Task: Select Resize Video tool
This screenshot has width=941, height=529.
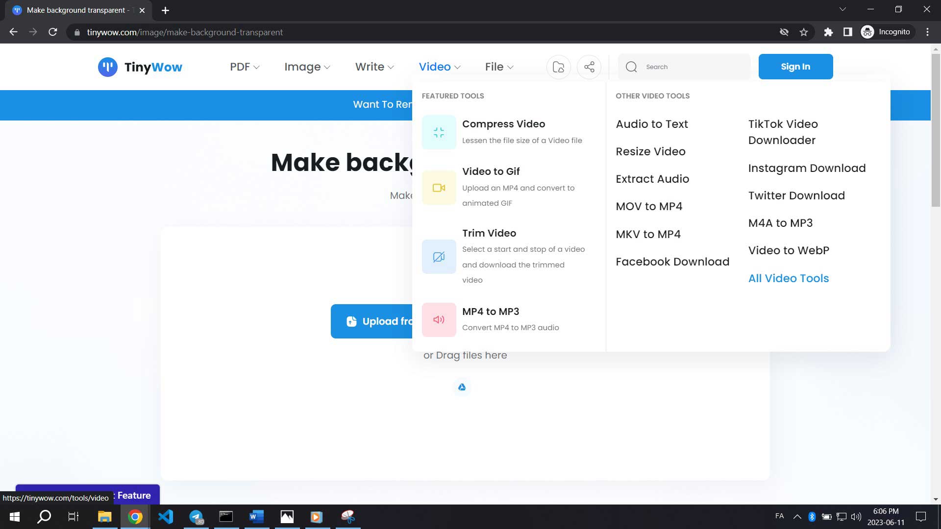Action: click(x=650, y=151)
